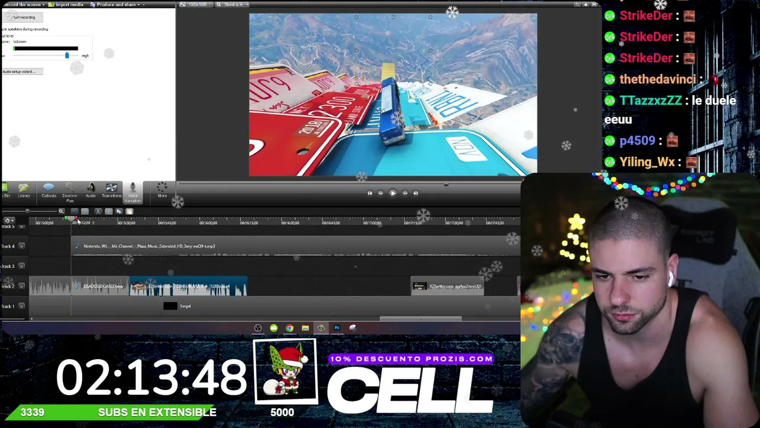The image size is (760, 428).
Task: Select the highlighted blue video clip on Track 2
Action: pos(188,287)
